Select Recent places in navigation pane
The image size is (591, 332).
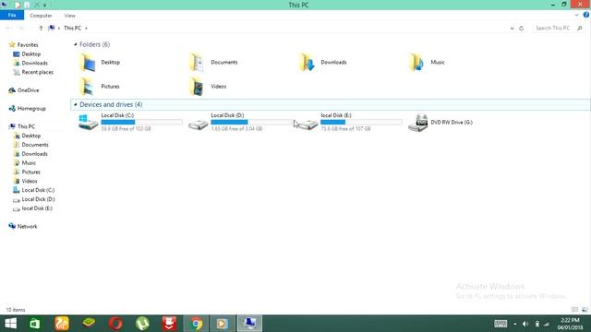pos(37,72)
